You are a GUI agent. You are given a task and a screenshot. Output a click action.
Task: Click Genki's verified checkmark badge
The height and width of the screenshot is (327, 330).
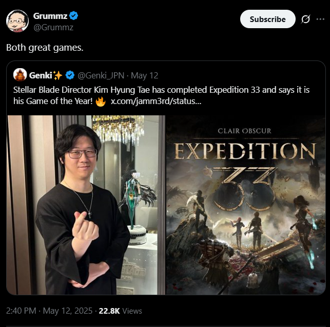click(70, 75)
